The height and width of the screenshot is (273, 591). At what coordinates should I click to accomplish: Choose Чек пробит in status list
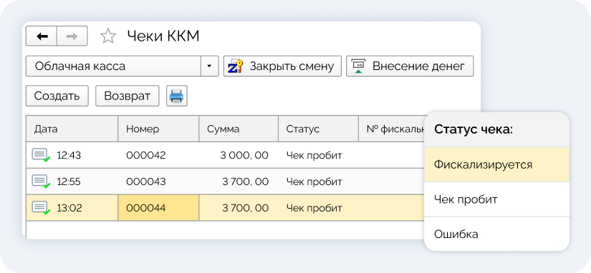pos(496,199)
